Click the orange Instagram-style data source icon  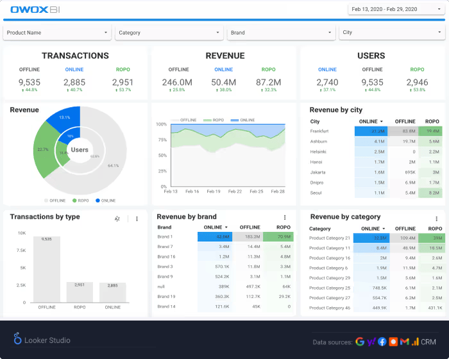click(393, 342)
